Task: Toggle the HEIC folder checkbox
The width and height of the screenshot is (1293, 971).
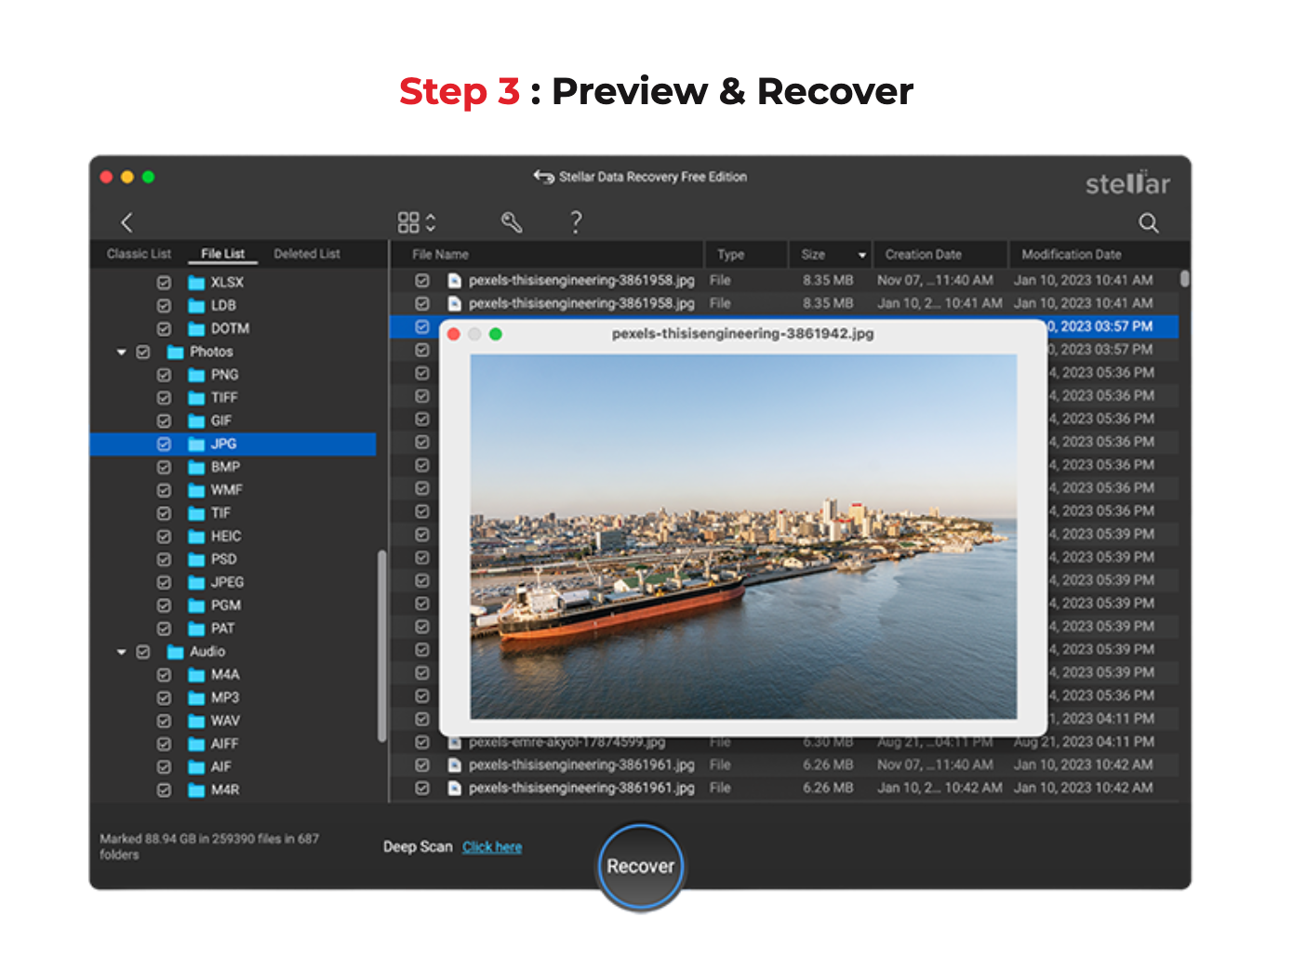Action: point(164,537)
